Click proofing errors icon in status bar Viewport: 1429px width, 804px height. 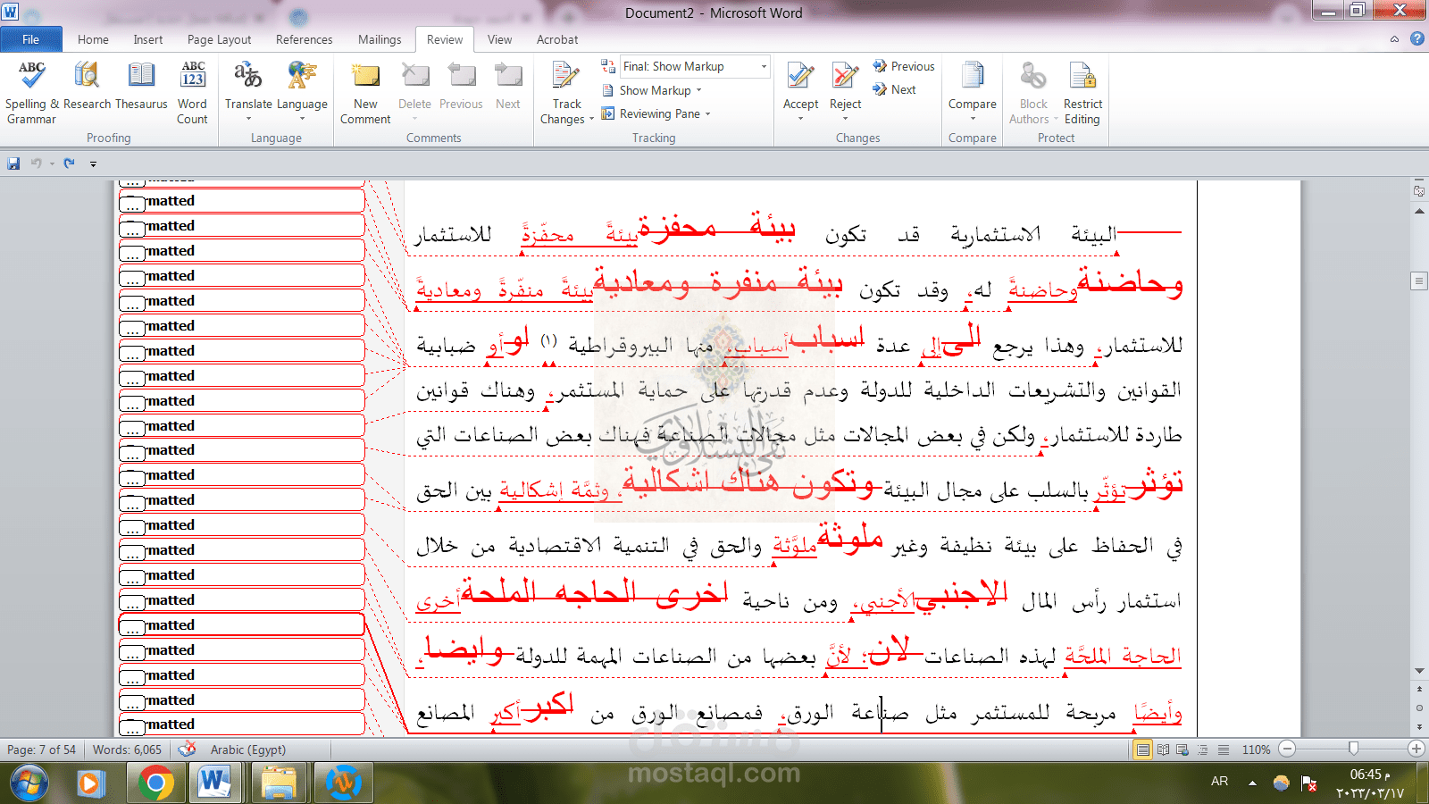(x=187, y=750)
